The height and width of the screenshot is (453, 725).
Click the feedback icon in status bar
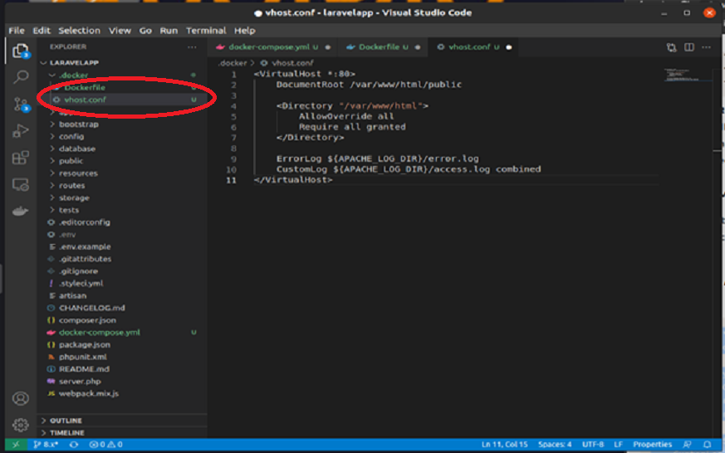[687, 444]
